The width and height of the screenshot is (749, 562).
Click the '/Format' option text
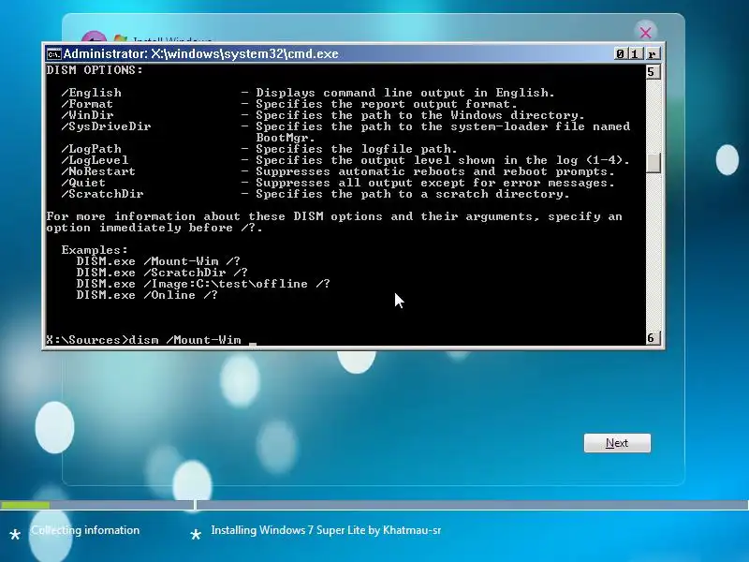(x=87, y=104)
